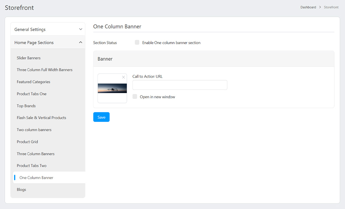Expand the General Settings chevron
Screen dimensions: 345x209
[81, 29]
